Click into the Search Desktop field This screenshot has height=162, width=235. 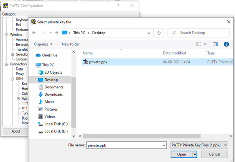coord(199,33)
